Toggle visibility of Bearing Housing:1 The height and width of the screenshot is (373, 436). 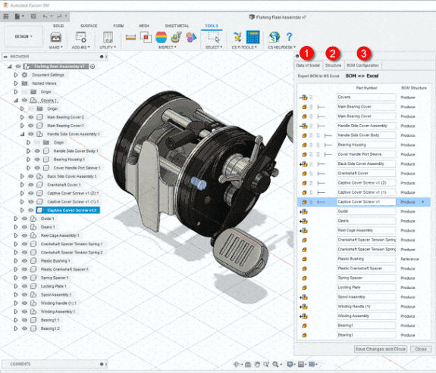[x=37, y=160]
